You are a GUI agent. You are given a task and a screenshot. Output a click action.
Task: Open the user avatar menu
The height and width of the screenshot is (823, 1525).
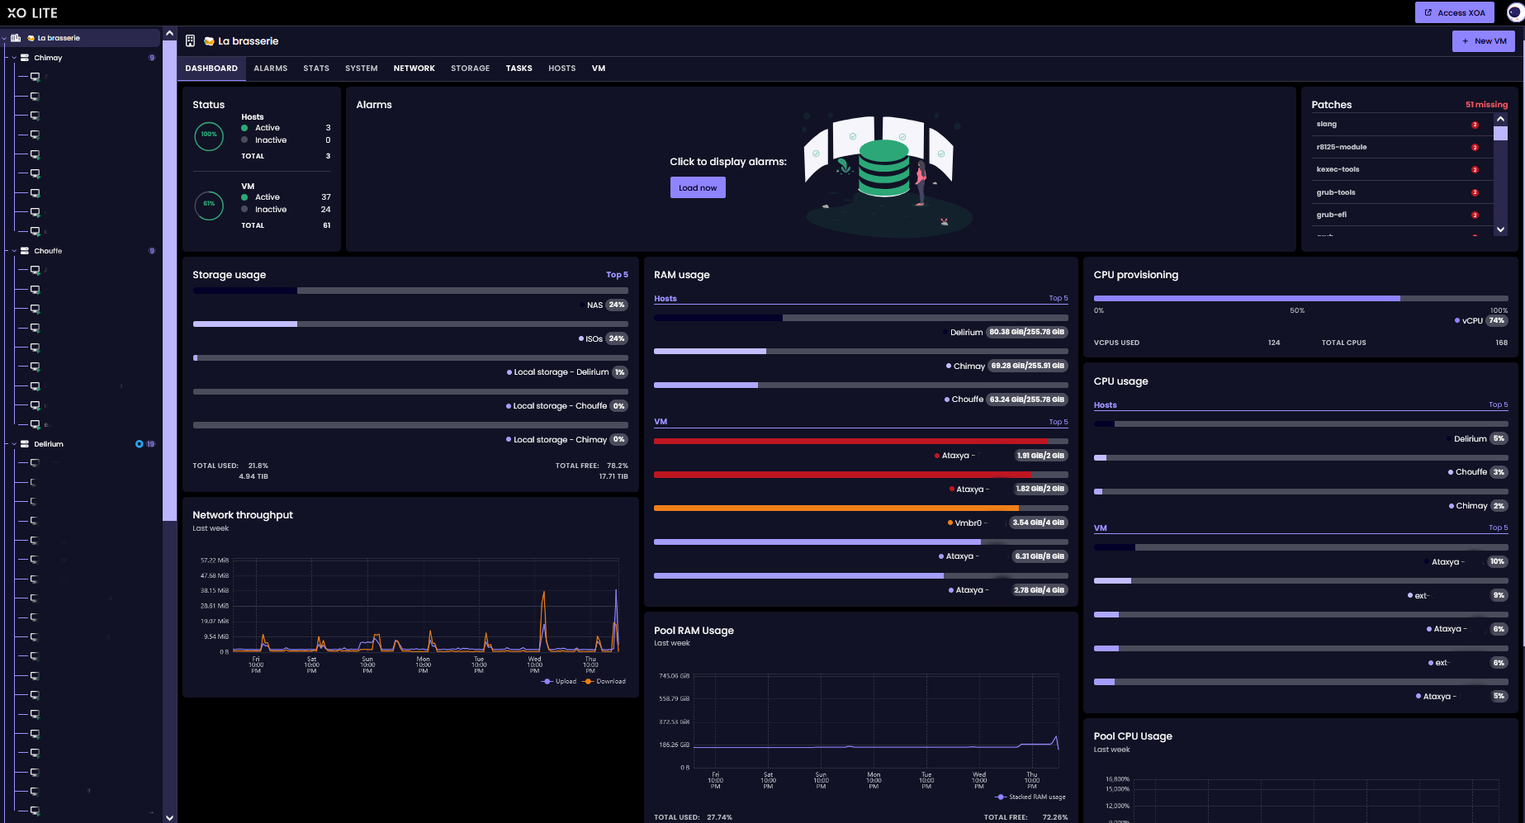pyautogui.click(x=1515, y=12)
